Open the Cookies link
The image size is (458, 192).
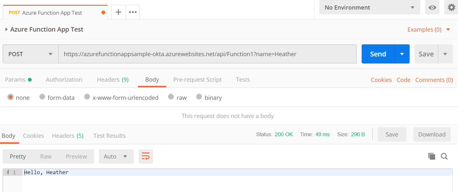[x=381, y=80]
